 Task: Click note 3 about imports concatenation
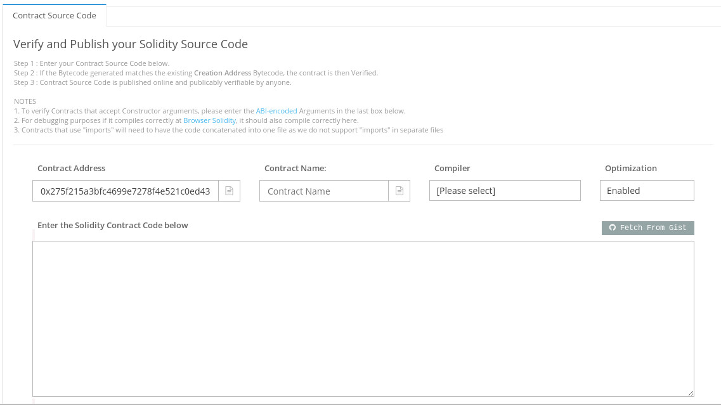point(228,130)
